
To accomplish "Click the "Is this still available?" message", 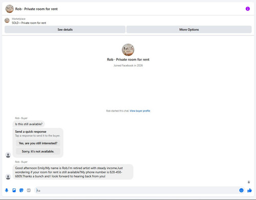I will pyautogui.click(x=29, y=124).
